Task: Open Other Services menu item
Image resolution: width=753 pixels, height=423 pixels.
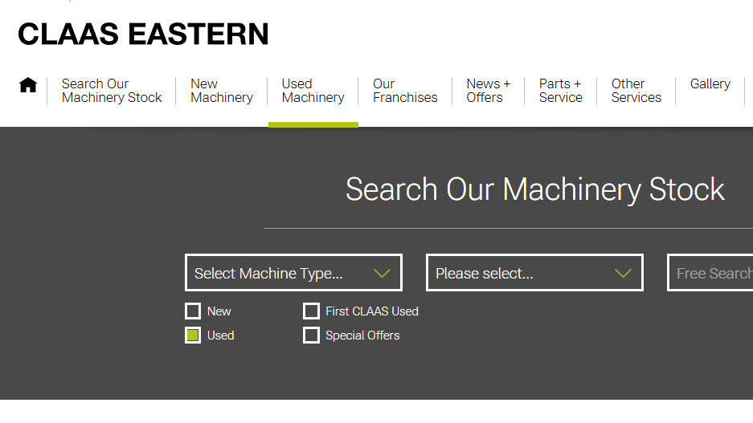Action: pyautogui.click(x=636, y=91)
